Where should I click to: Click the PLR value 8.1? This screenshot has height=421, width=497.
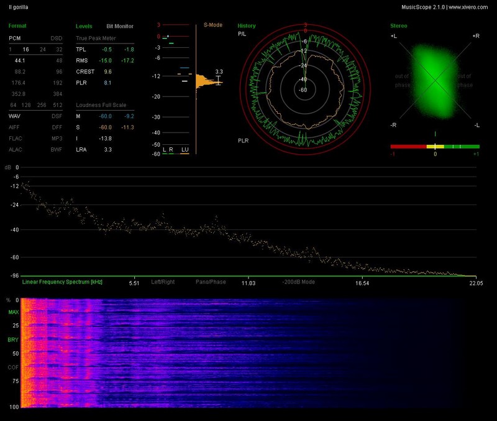point(107,83)
